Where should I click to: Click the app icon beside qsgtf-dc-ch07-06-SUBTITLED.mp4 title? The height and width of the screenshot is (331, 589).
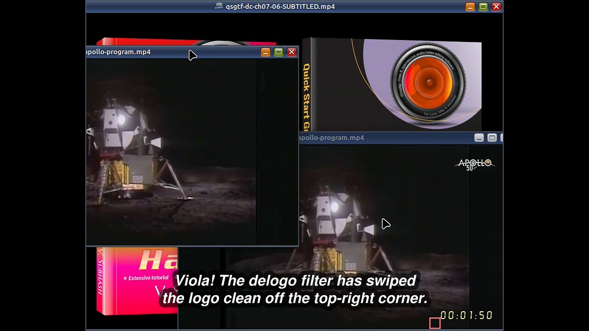[x=219, y=6]
